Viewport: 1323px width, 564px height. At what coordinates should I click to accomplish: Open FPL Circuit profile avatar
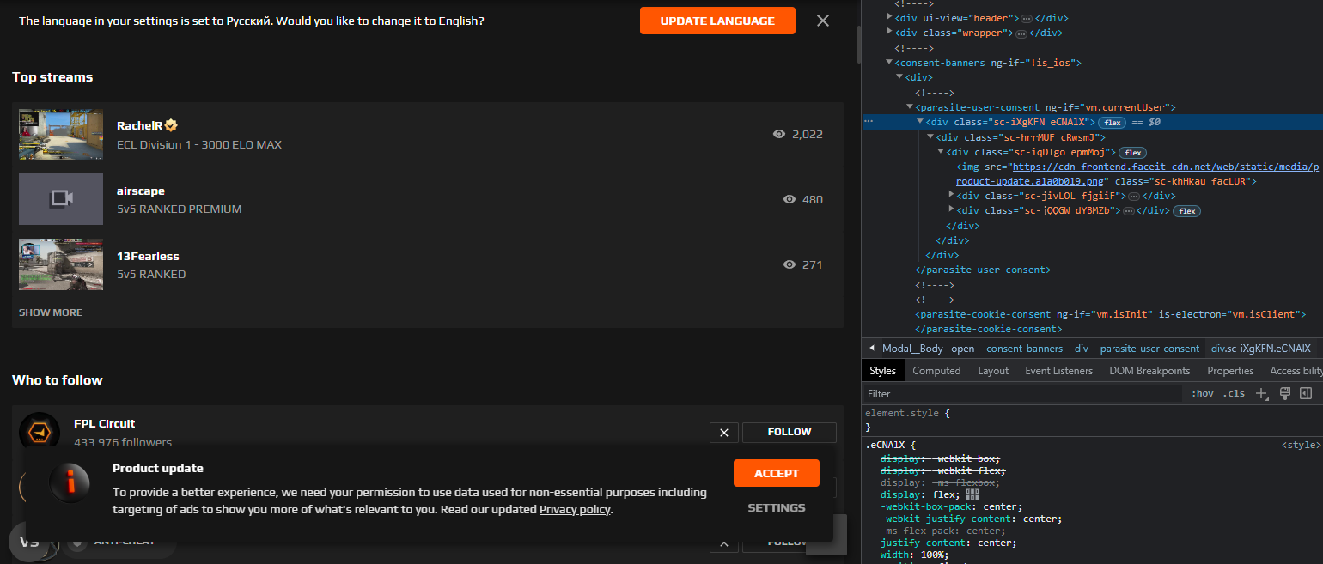(x=40, y=432)
